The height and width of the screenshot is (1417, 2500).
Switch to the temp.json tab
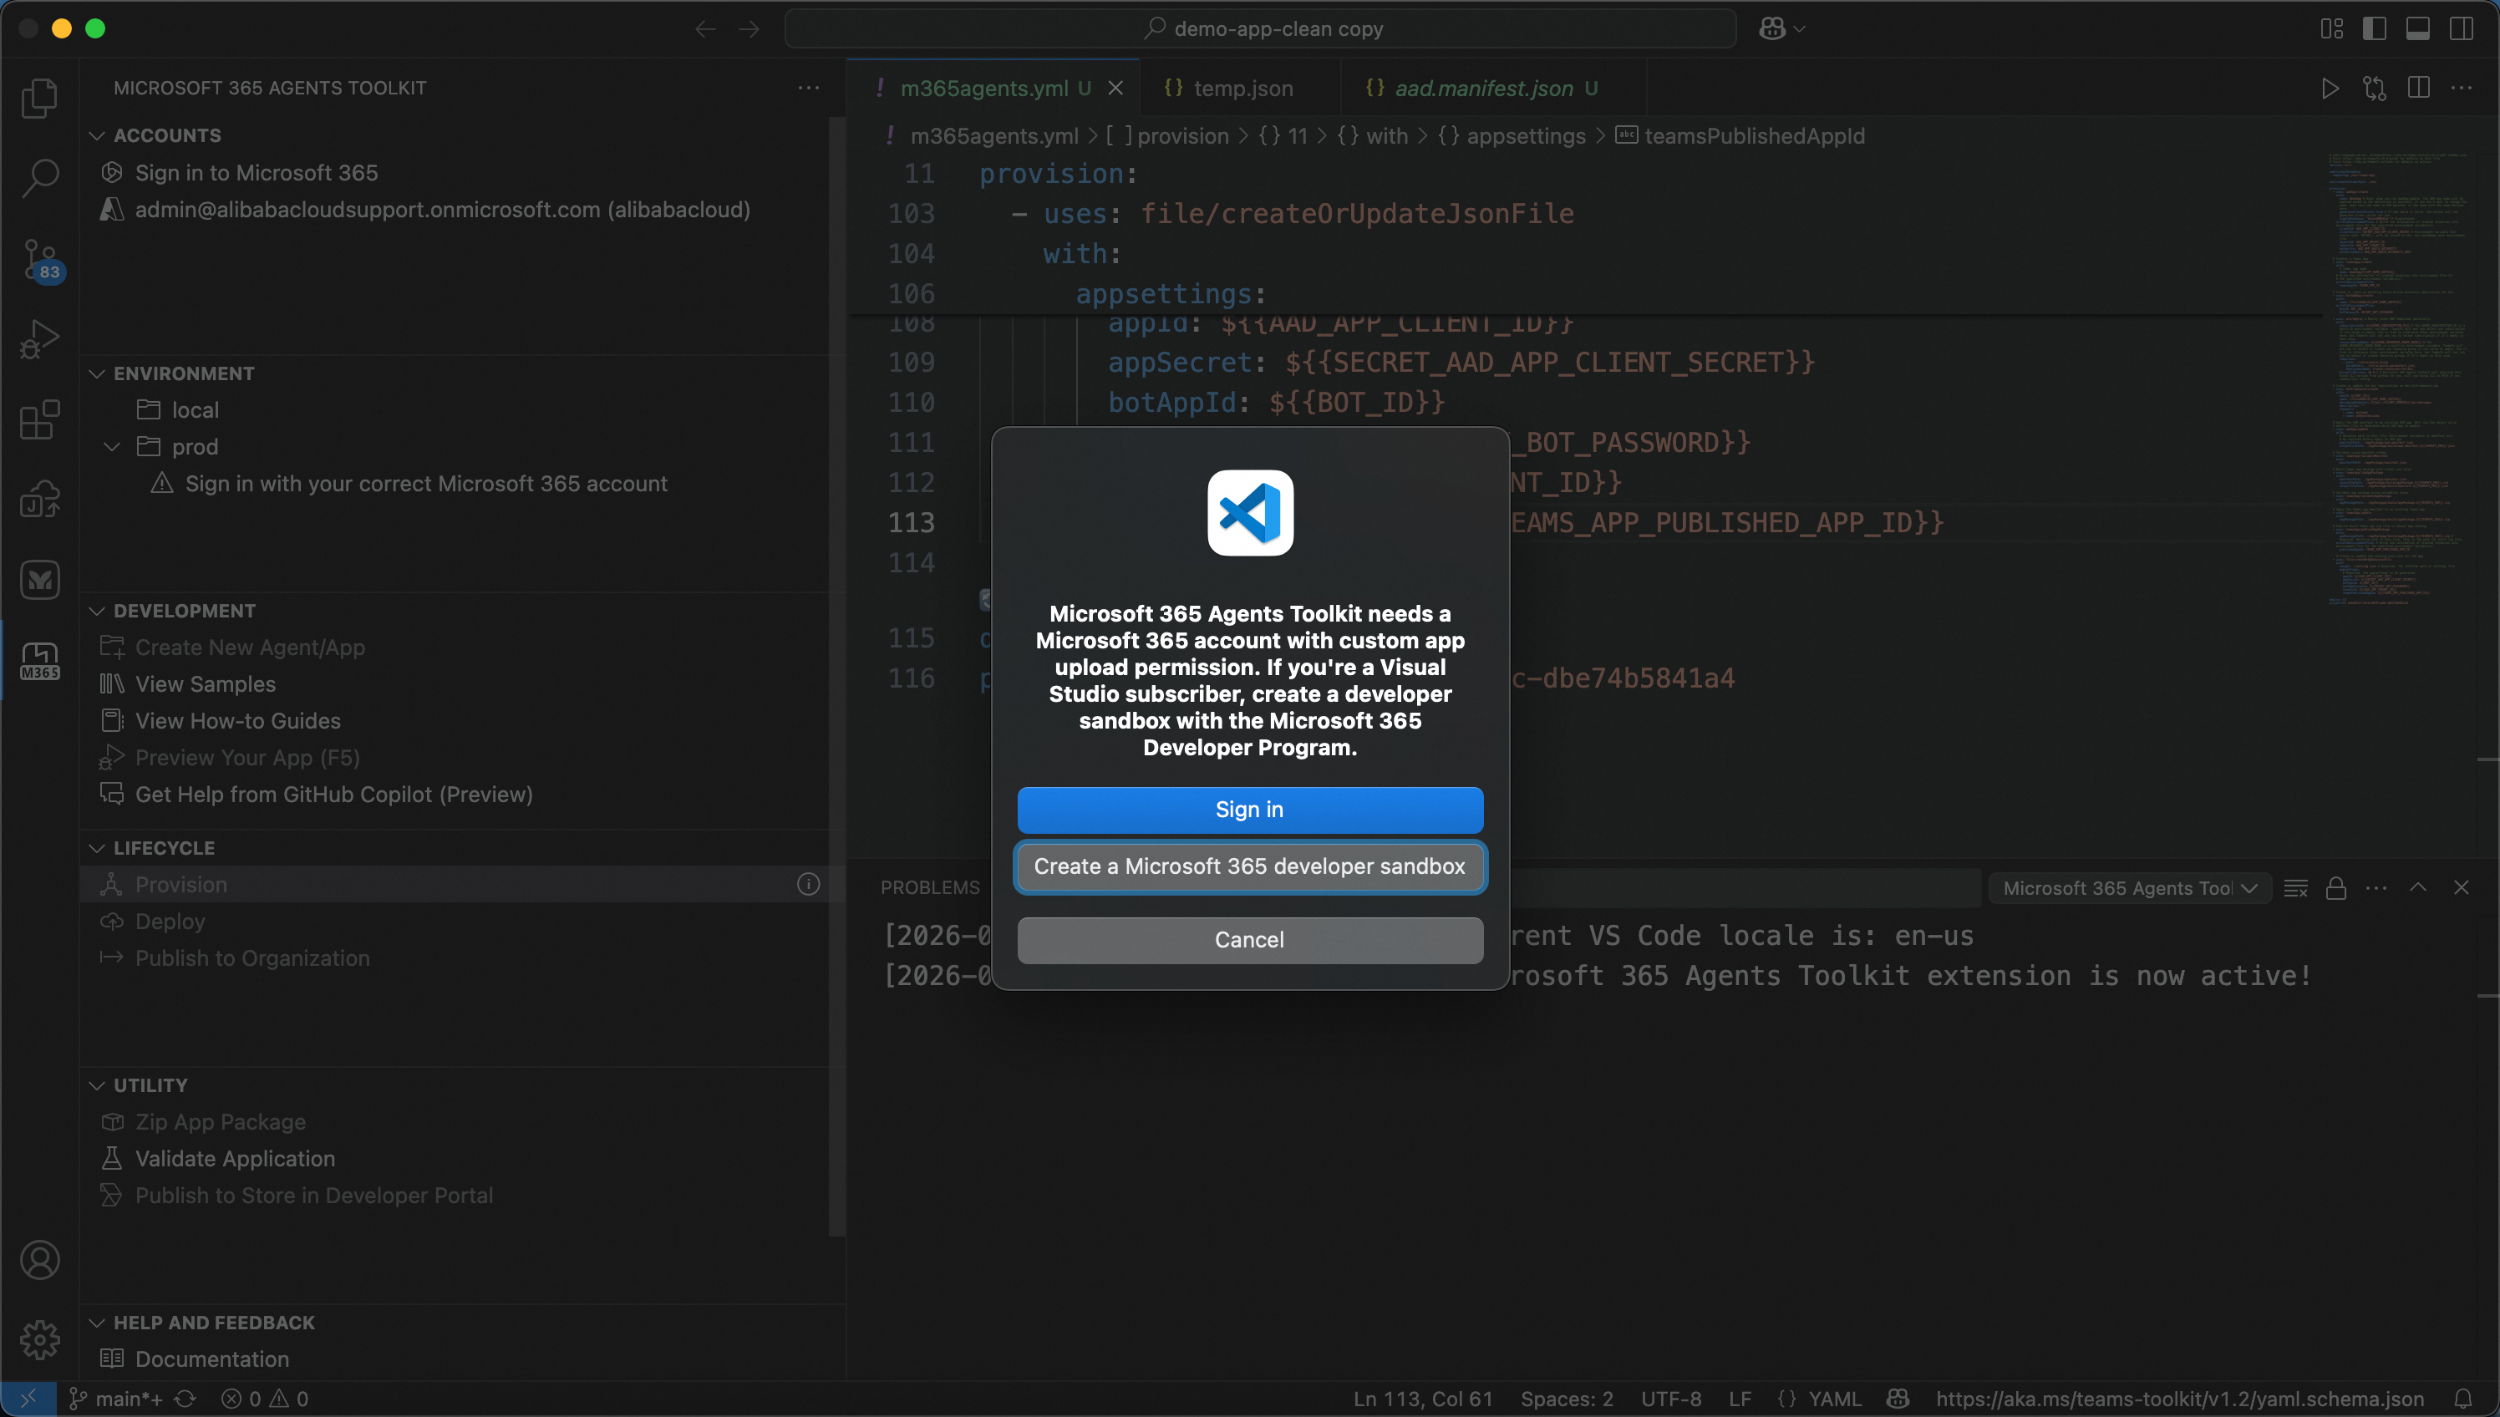(1242, 89)
